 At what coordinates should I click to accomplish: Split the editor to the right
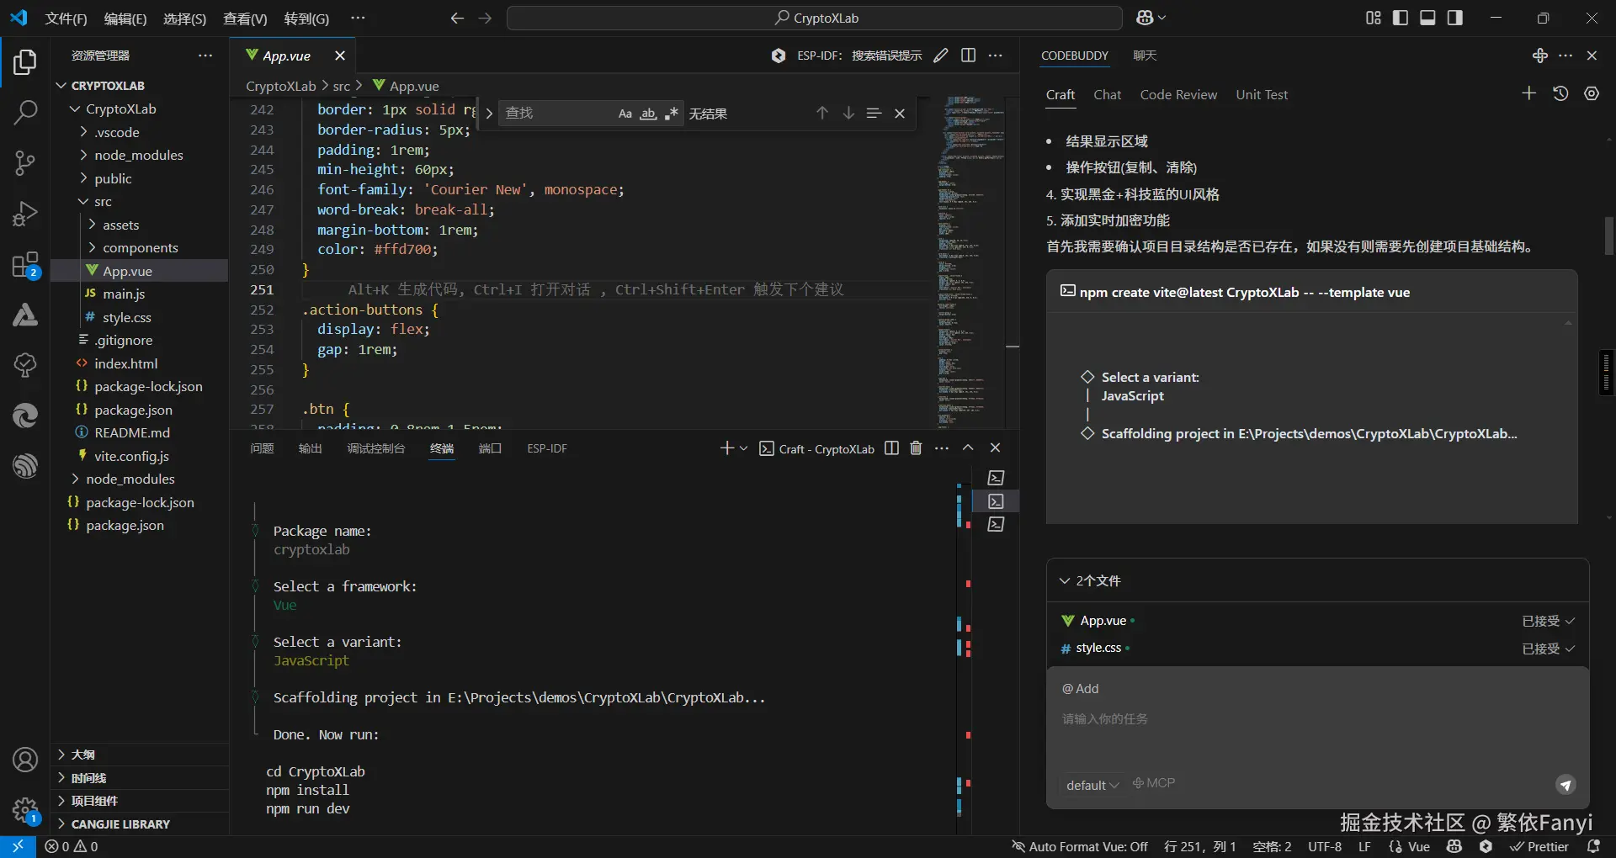pos(969,56)
